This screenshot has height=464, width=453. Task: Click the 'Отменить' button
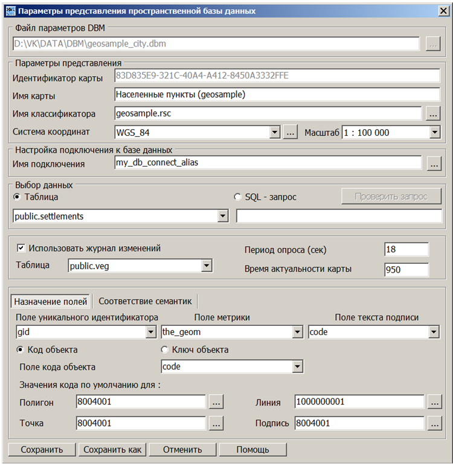(x=182, y=450)
